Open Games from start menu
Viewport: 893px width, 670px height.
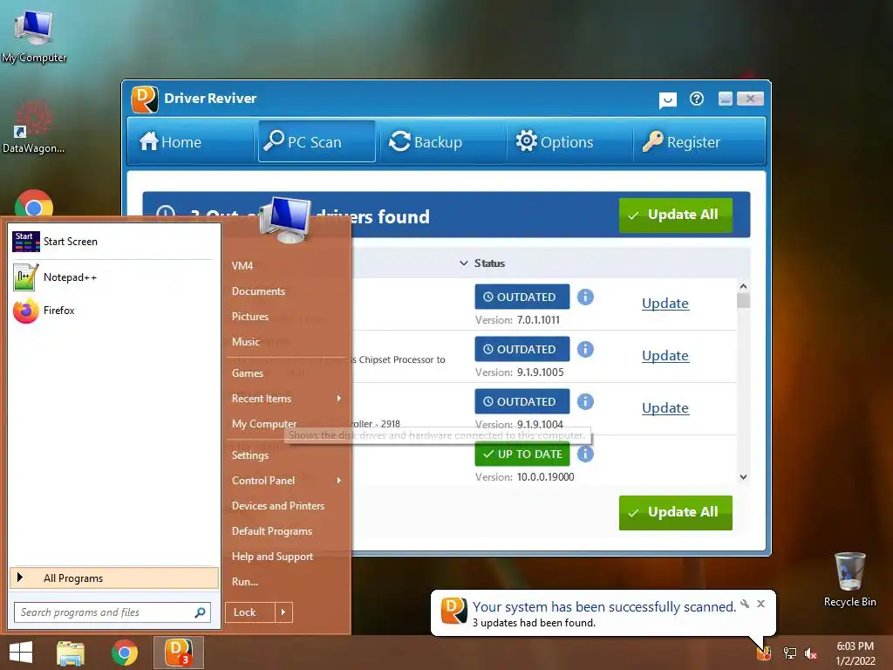247,373
